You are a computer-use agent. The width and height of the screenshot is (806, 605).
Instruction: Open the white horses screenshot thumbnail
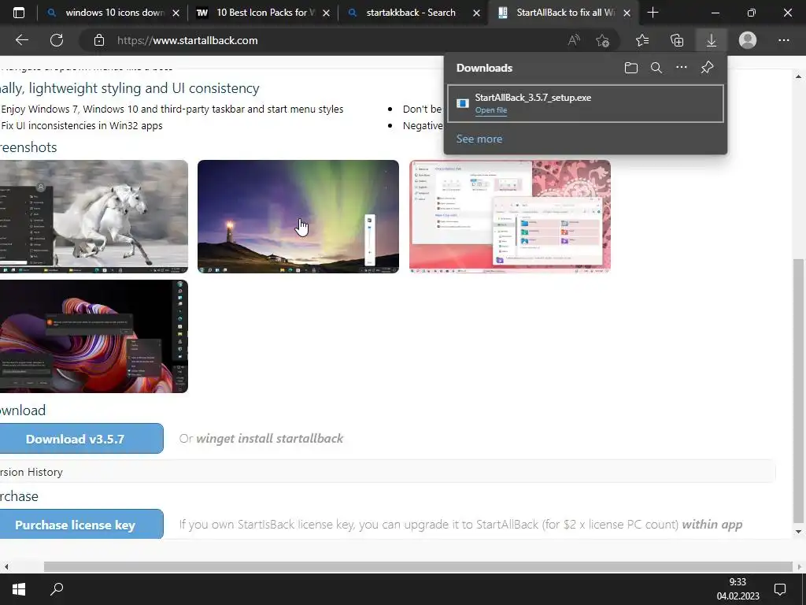94,216
